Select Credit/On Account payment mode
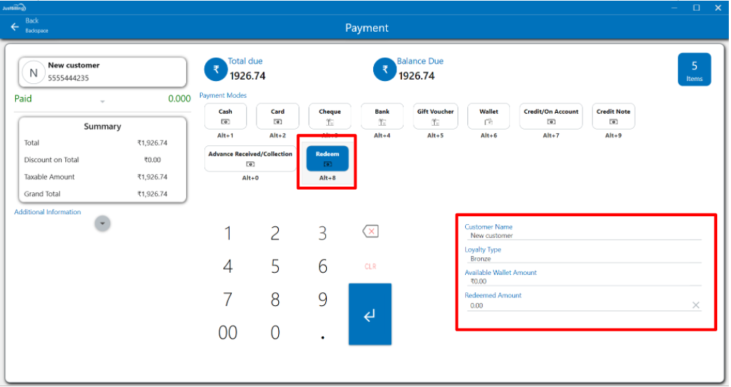The width and height of the screenshot is (731, 387). pyautogui.click(x=551, y=116)
